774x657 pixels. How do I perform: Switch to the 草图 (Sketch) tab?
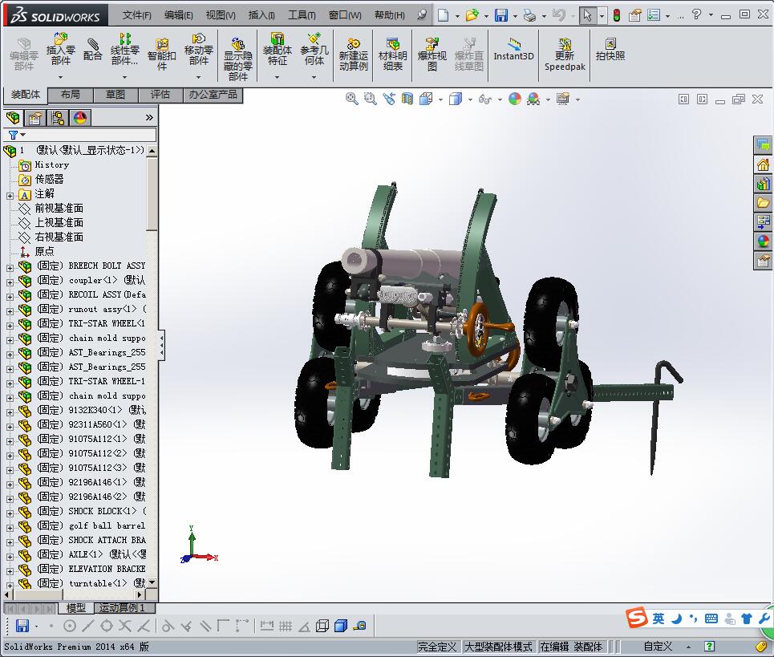pyautogui.click(x=115, y=95)
